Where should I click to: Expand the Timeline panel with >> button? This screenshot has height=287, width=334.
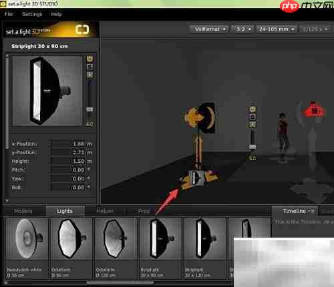[x=311, y=211]
